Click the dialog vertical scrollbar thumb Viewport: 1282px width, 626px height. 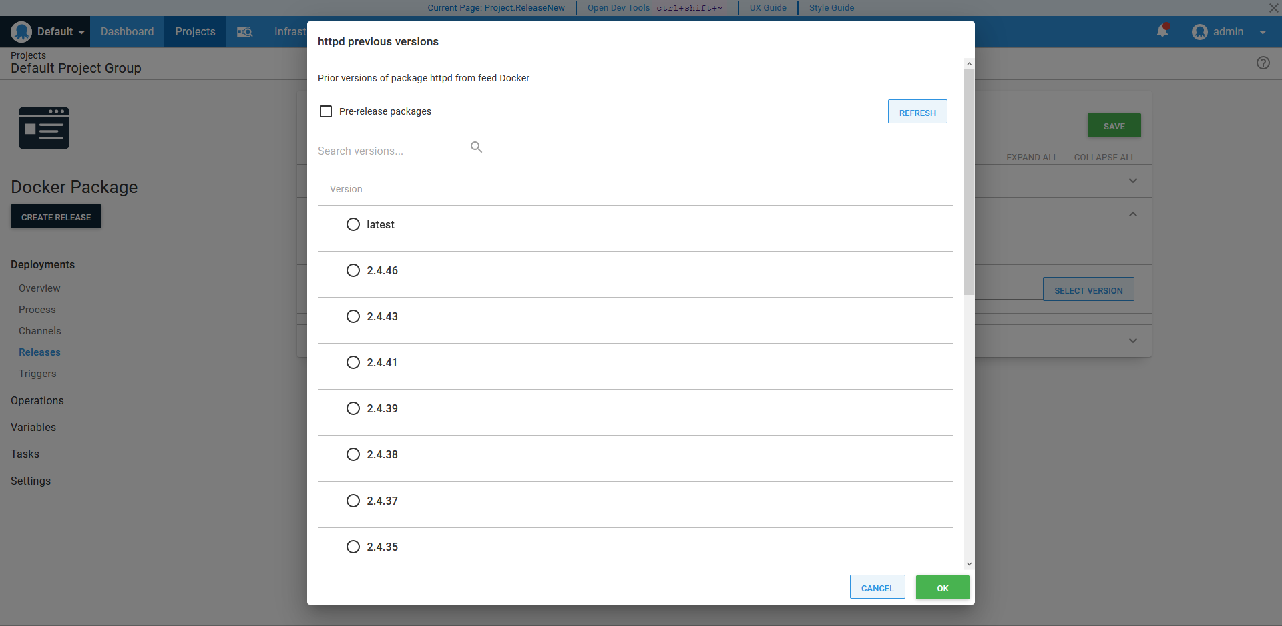click(x=969, y=182)
